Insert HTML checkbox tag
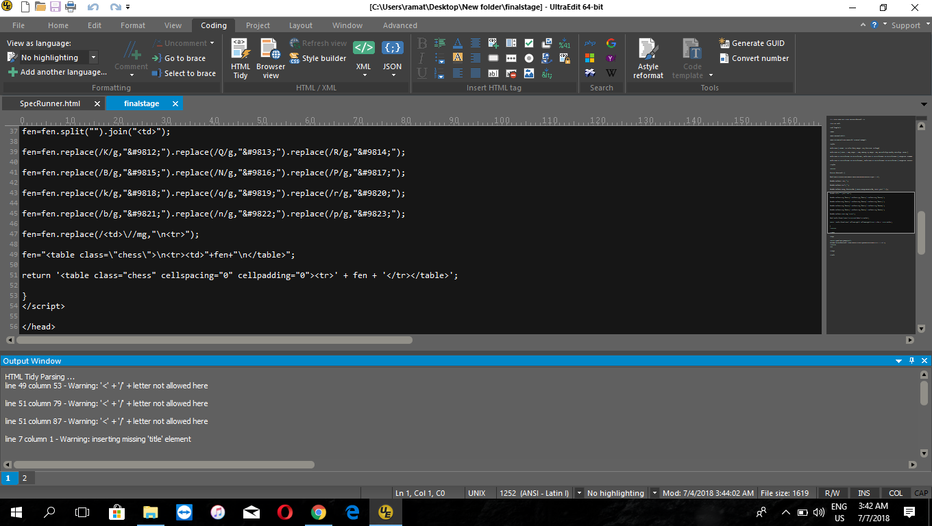 [x=529, y=43]
